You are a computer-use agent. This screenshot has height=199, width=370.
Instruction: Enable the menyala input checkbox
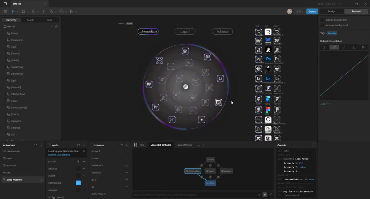tap(78, 190)
